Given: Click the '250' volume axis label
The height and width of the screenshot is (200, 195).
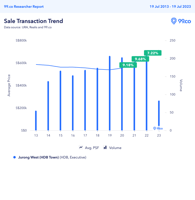Looking at the screenshot, I should pos(172,40).
